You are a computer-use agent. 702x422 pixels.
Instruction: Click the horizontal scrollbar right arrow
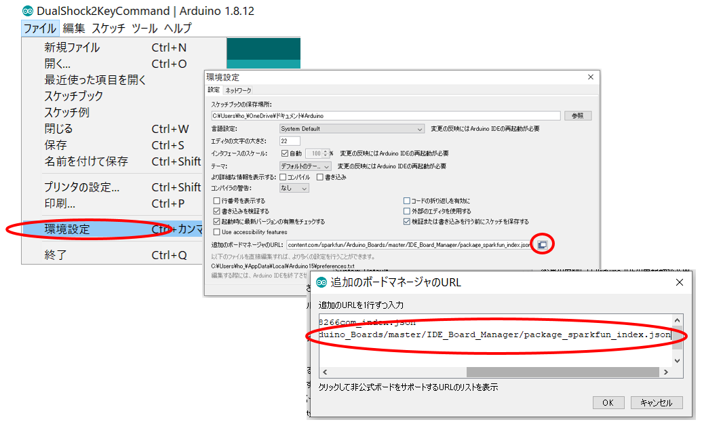(666, 372)
